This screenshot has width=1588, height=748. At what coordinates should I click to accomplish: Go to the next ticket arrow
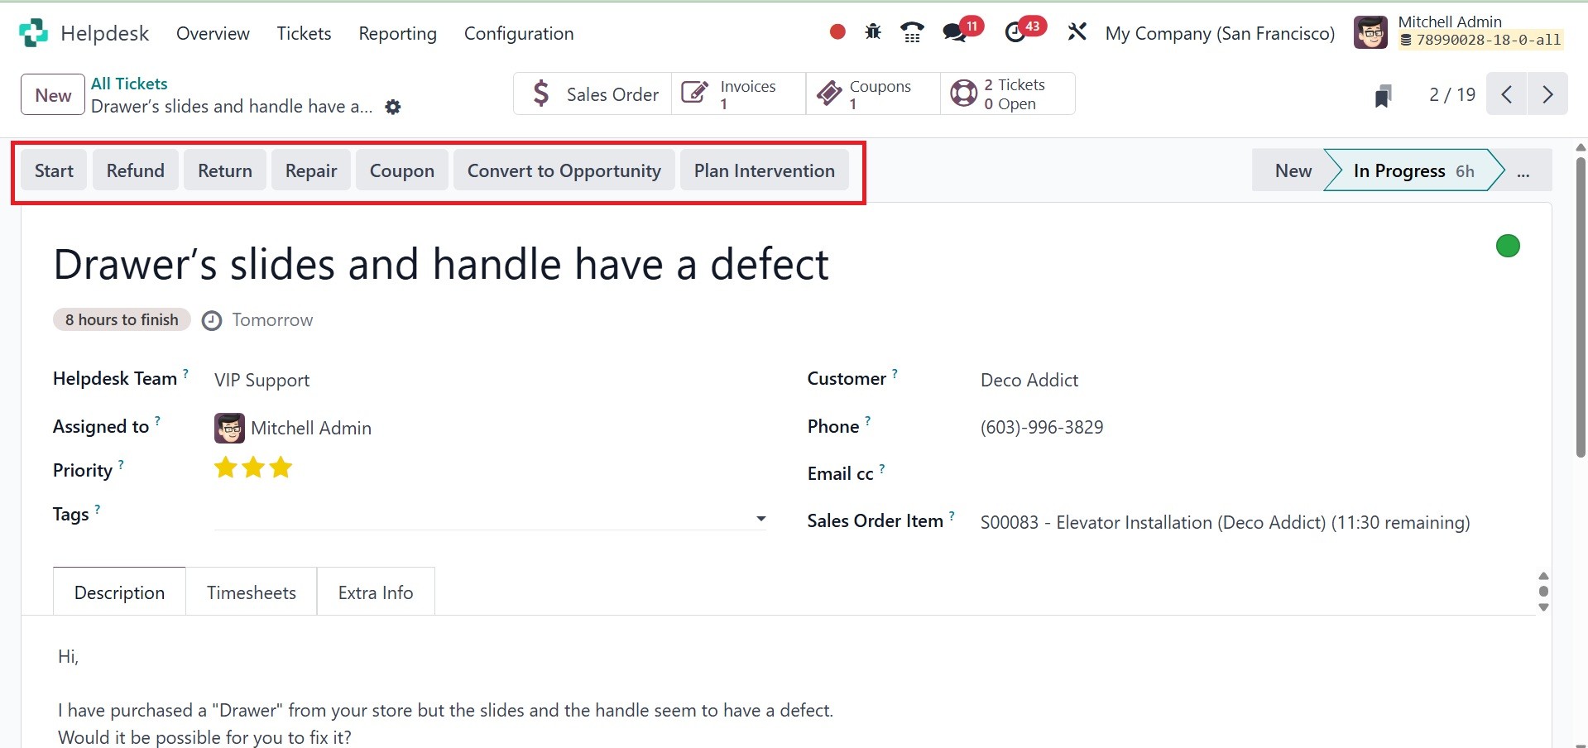click(1547, 94)
